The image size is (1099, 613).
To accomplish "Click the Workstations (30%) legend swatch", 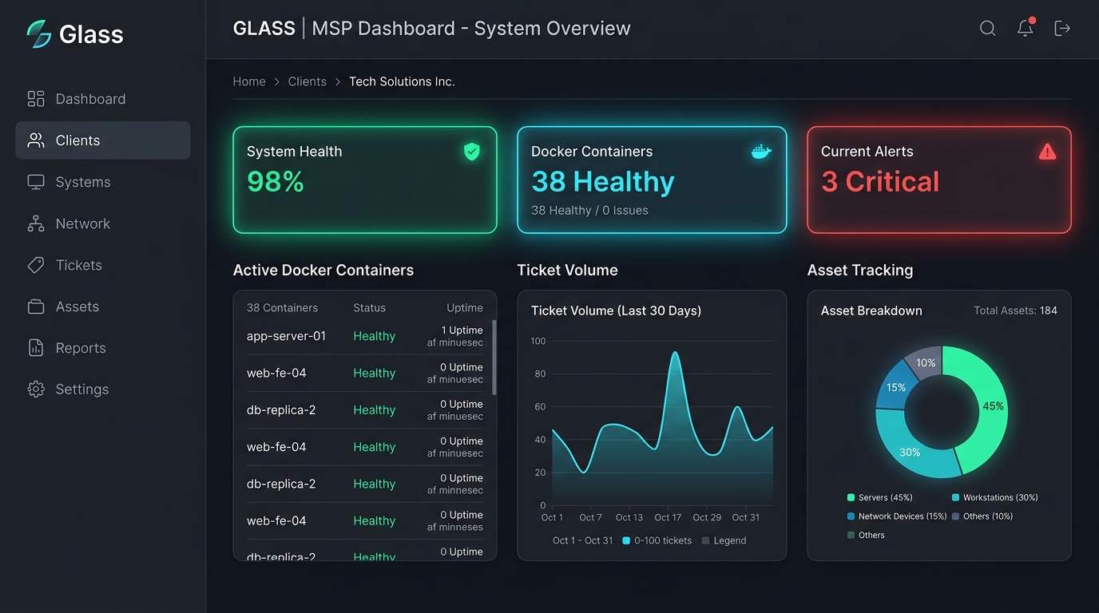I will click(955, 497).
